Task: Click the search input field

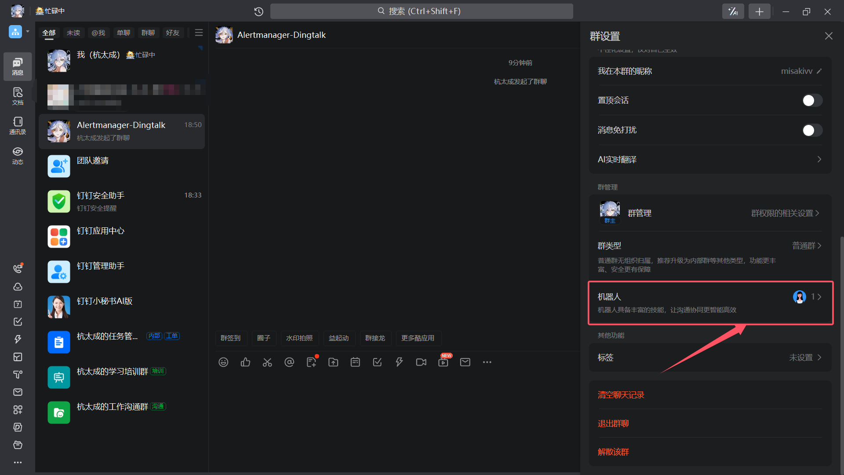Action: coord(421,11)
